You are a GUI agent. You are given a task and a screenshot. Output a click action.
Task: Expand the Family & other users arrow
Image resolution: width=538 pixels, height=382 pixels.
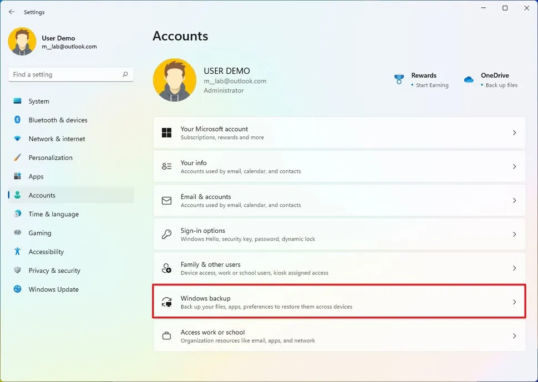pos(514,268)
